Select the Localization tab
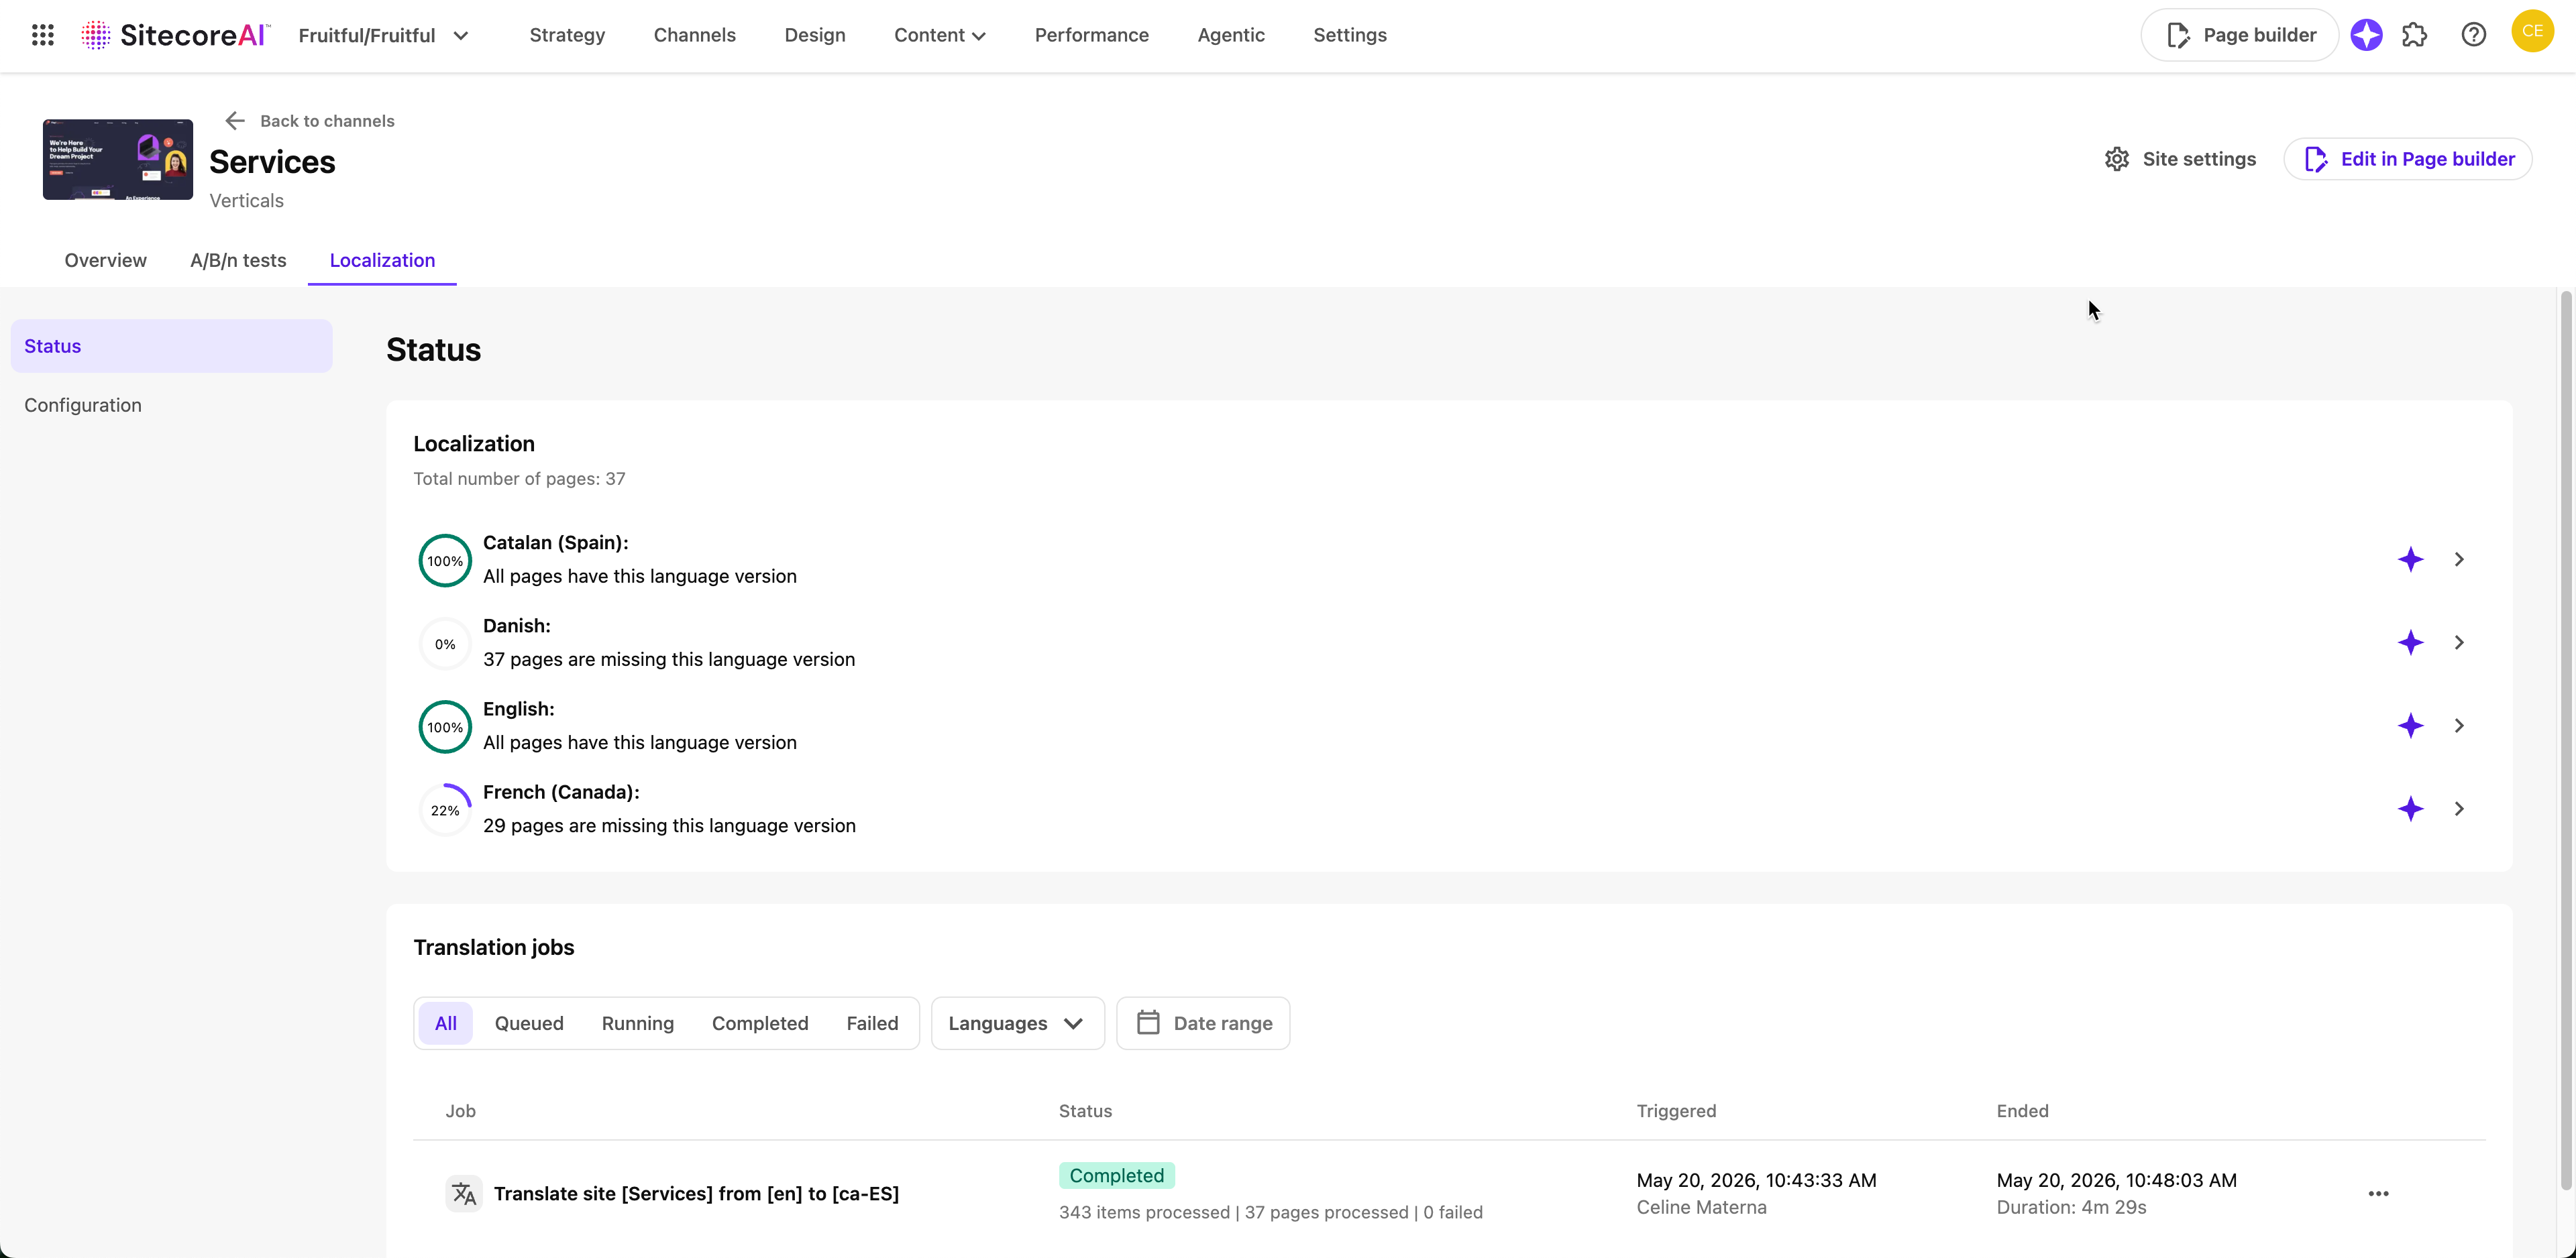This screenshot has width=2576, height=1258. pyautogui.click(x=382, y=260)
